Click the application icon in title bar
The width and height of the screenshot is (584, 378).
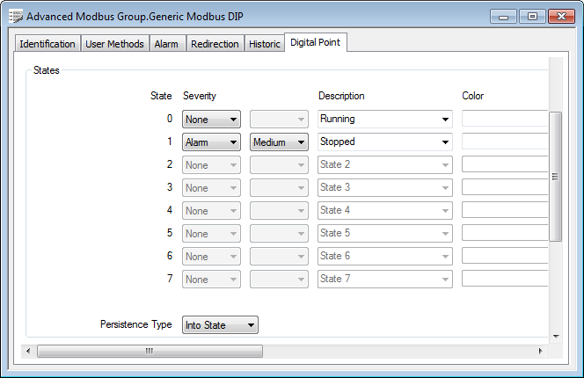[x=15, y=16]
